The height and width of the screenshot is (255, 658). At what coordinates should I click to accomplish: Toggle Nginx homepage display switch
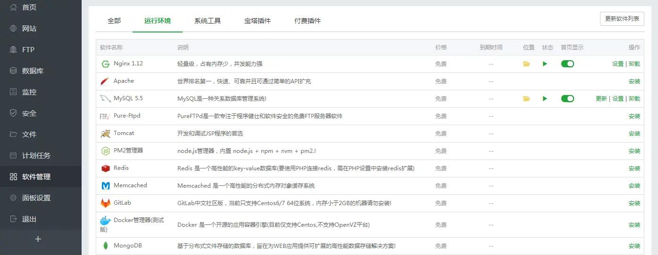[567, 64]
